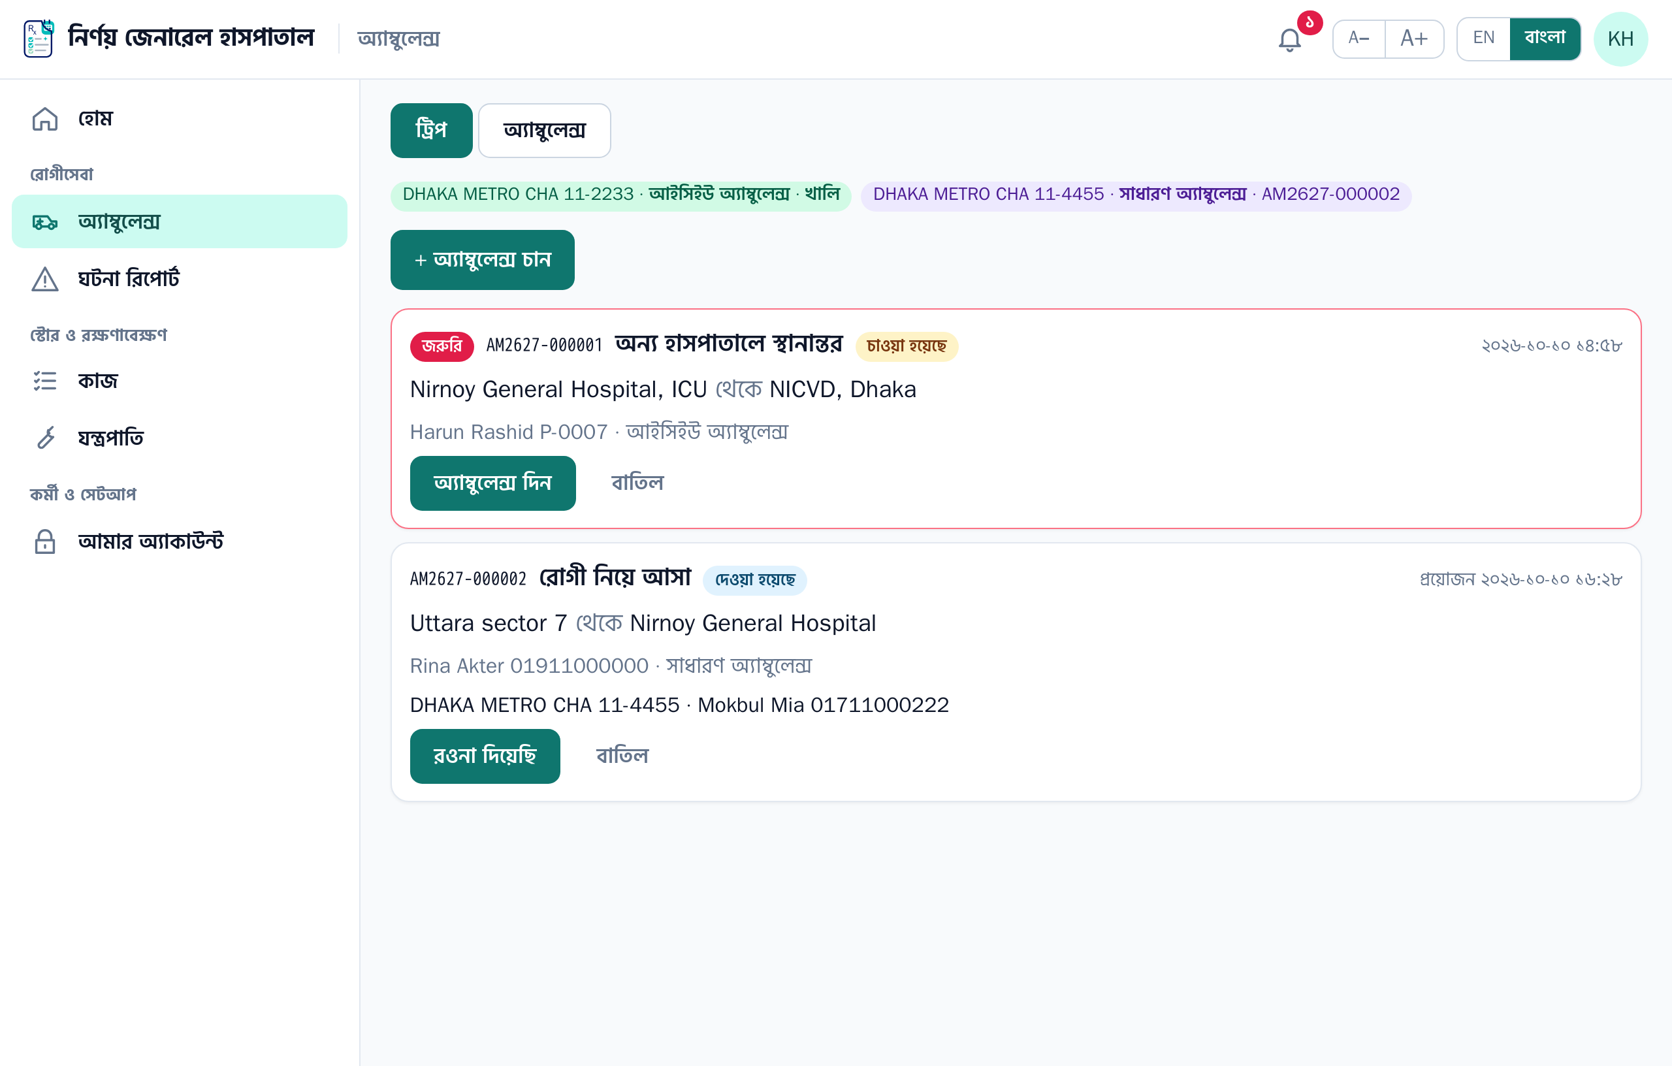1672x1066 pixels.
Task: Open যন্ত্রপাতি in the sidebar
Action: (x=179, y=438)
